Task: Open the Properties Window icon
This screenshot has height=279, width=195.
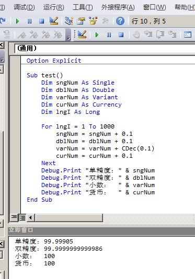Action: (81, 21)
